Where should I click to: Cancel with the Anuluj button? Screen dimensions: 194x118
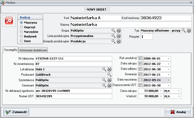178,112
